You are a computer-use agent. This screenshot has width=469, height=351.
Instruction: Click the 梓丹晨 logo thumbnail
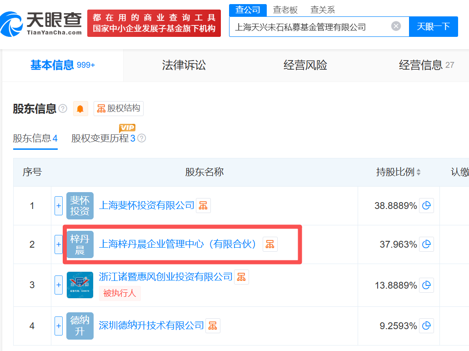[80, 244]
